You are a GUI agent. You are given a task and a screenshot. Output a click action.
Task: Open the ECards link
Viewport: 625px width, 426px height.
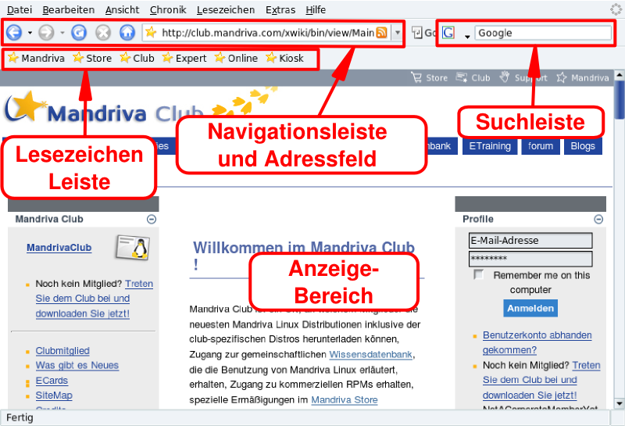click(x=52, y=381)
